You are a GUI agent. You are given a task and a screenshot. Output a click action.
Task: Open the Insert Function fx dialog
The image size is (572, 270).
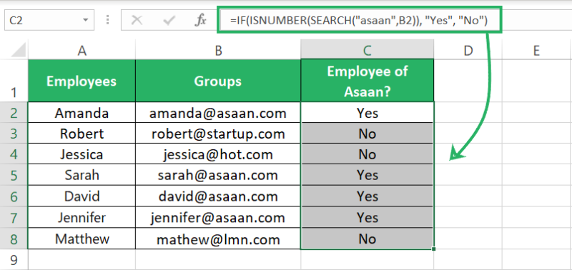[x=200, y=21]
